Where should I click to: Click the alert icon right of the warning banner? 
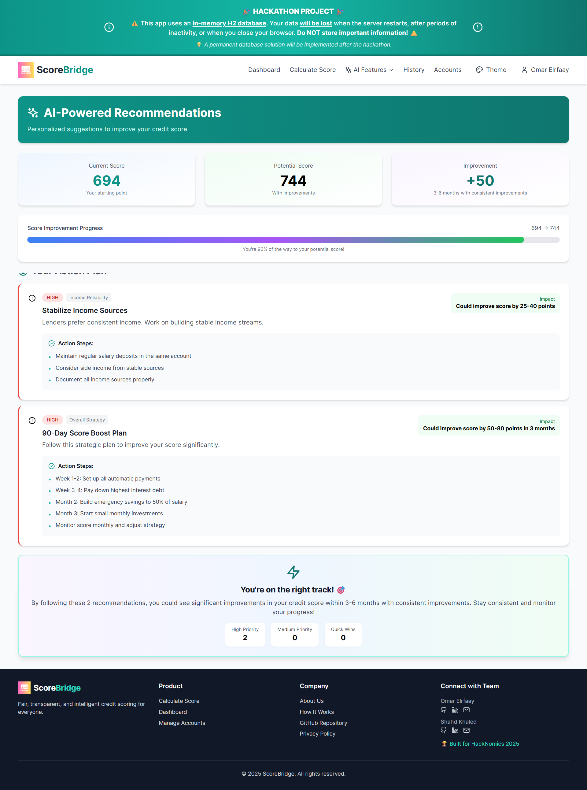tap(477, 27)
